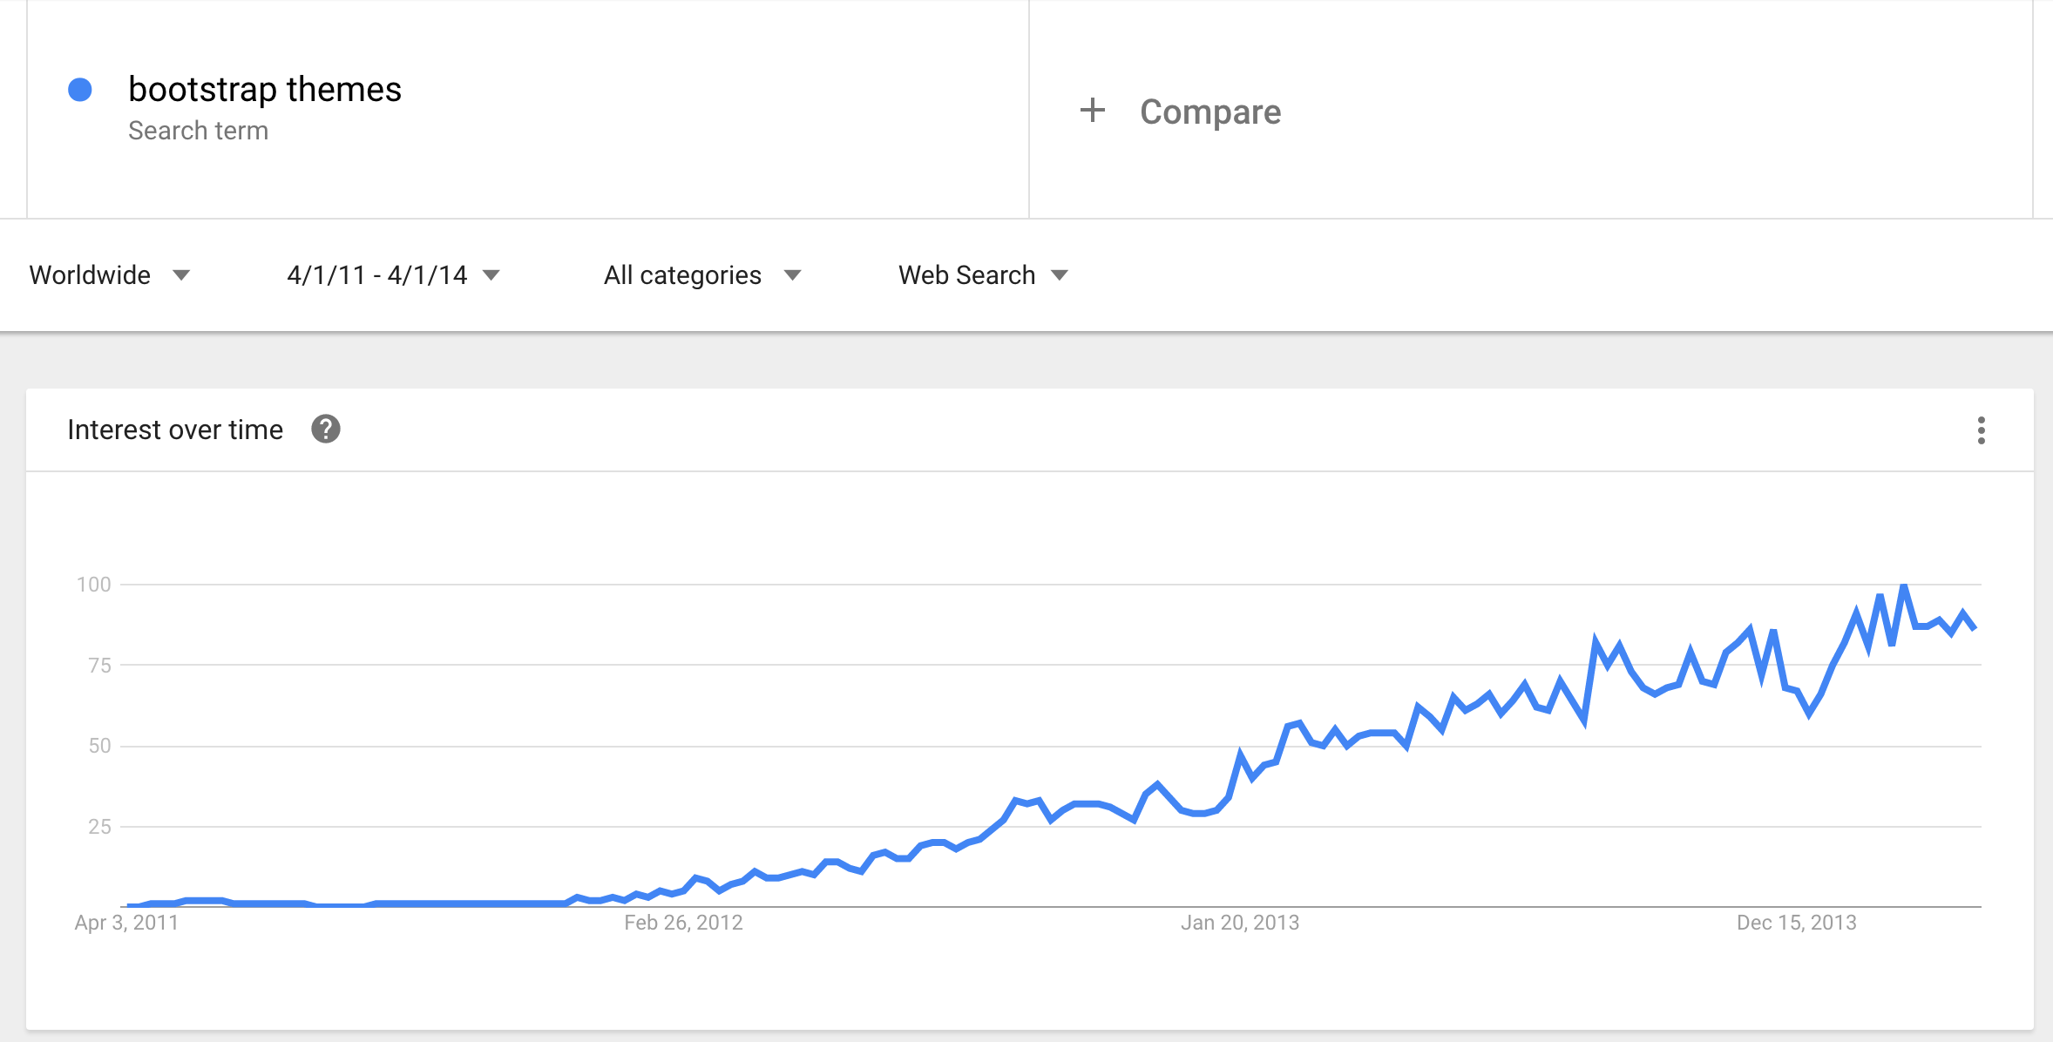The image size is (2053, 1042).
Task: Click the 25 value on the y-axis
Action: (x=99, y=827)
